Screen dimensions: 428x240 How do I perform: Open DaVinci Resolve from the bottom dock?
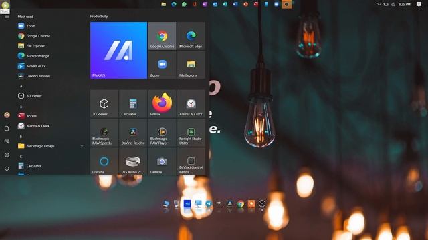(230, 204)
